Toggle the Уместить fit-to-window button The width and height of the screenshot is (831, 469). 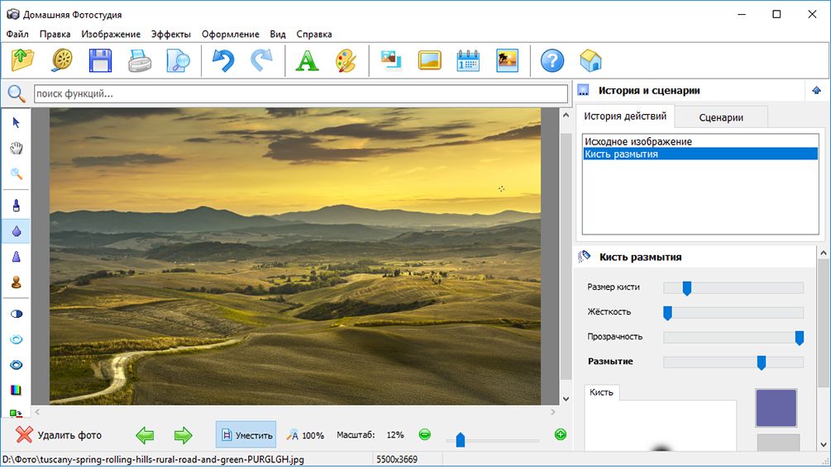pos(246,434)
